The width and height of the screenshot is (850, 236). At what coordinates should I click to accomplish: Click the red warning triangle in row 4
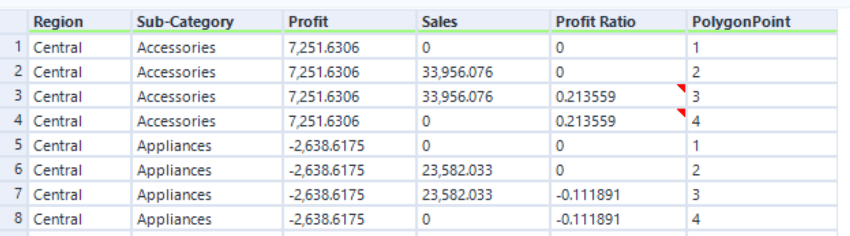click(x=681, y=113)
